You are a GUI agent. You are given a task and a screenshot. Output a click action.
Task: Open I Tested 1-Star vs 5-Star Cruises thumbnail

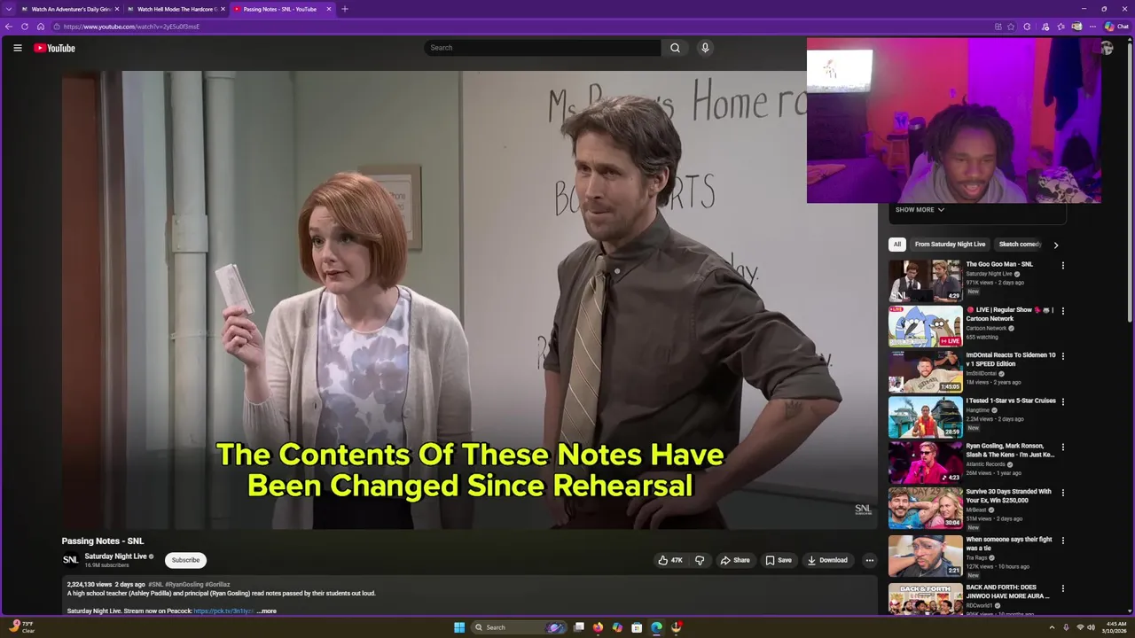925,416
